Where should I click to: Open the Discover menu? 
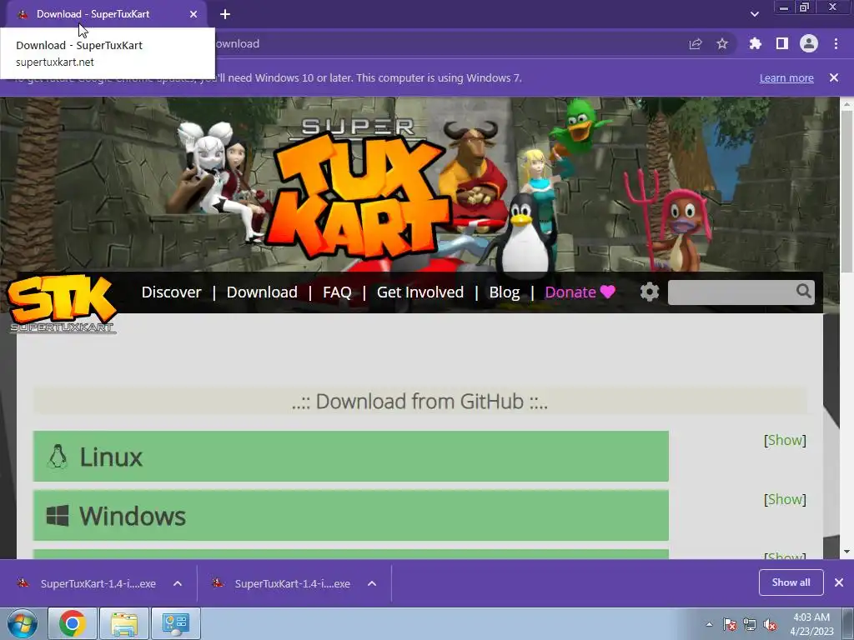(171, 292)
